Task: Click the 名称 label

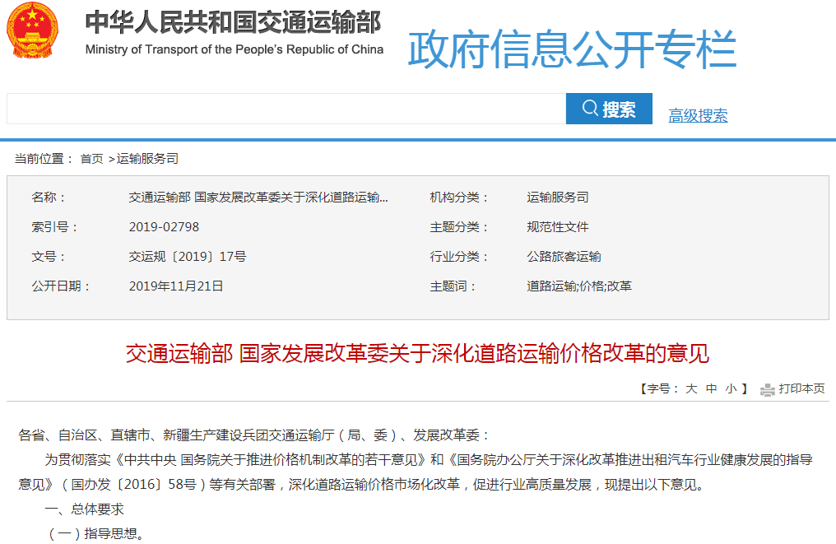Action: point(48,198)
